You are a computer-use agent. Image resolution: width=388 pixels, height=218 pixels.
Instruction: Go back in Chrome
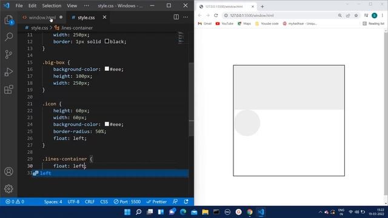pyautogui.click(x=199, y=15)
